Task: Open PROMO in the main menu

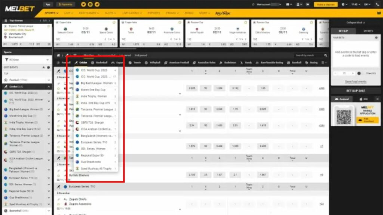Action: (172, 13)
